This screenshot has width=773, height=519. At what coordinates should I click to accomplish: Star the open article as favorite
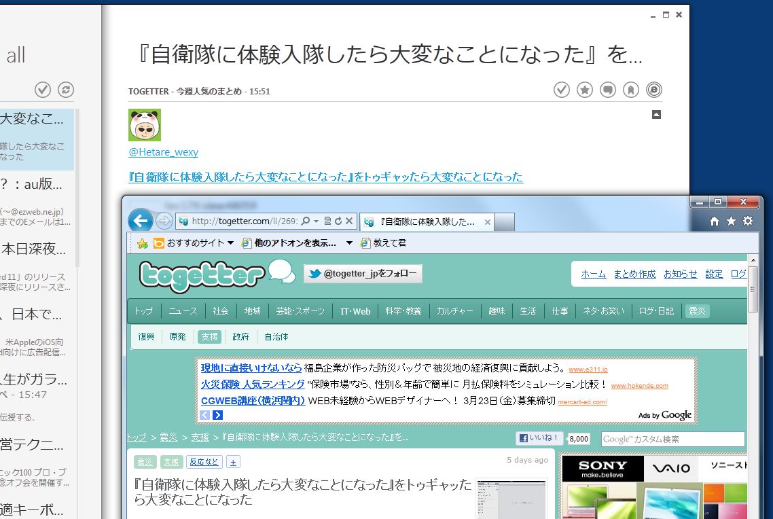(x=585, y=90)
